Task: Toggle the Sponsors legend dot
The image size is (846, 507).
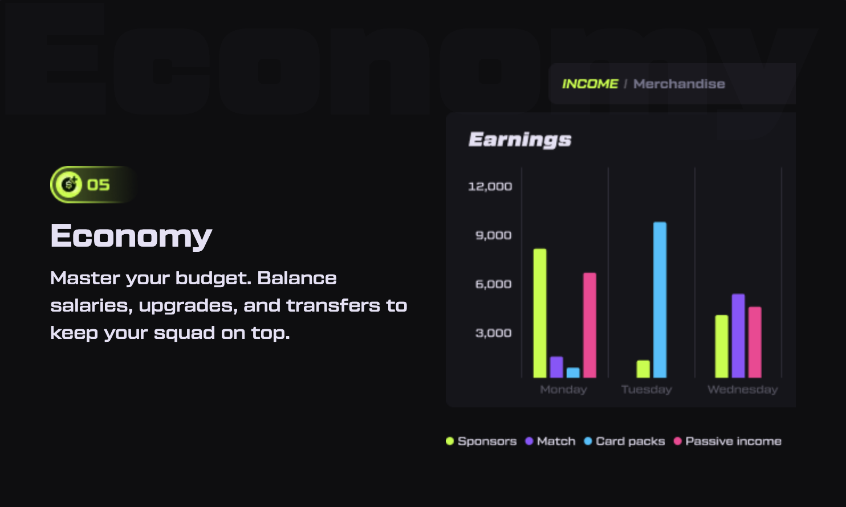Action: coord(450,441)
